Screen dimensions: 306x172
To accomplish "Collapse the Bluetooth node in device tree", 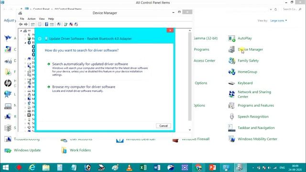I will click(25, 43).
